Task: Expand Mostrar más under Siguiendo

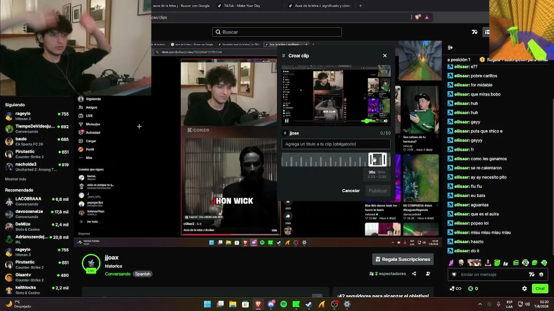Action: [x=16, y=179]
